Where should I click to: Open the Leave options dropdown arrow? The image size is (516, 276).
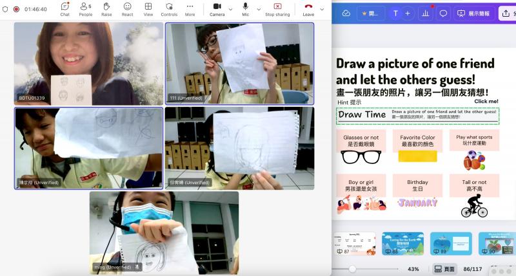point(322,9)
